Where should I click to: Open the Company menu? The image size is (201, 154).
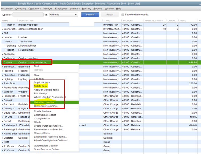[21, 9]
